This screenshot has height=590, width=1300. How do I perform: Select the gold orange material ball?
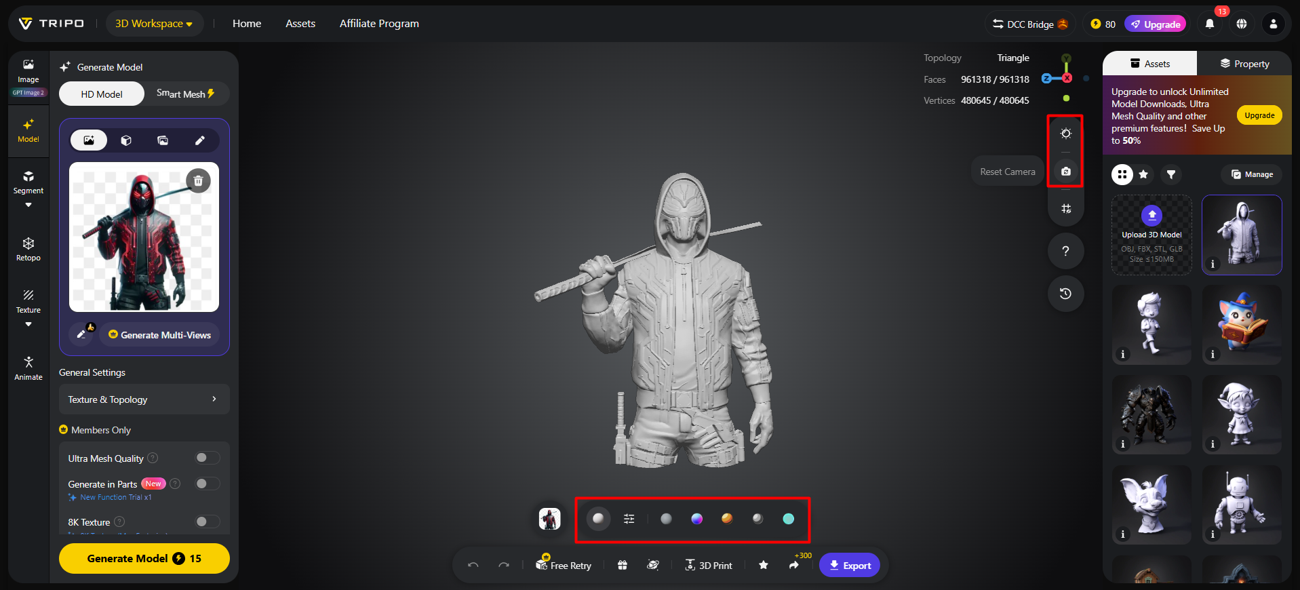727,519
